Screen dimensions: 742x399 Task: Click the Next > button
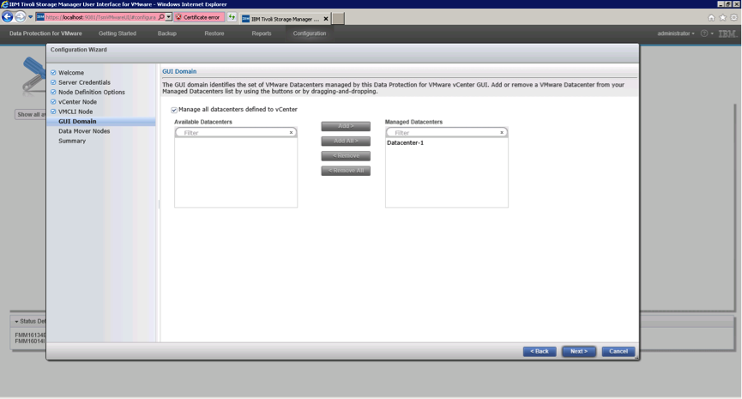pos(579,352)
